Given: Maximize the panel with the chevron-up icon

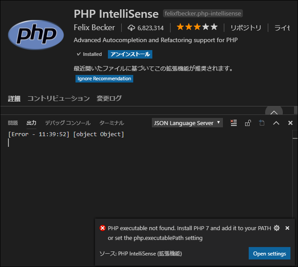Looking at the screenshot, I should (276, 123).
